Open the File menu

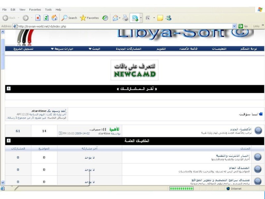click(4, 10)
